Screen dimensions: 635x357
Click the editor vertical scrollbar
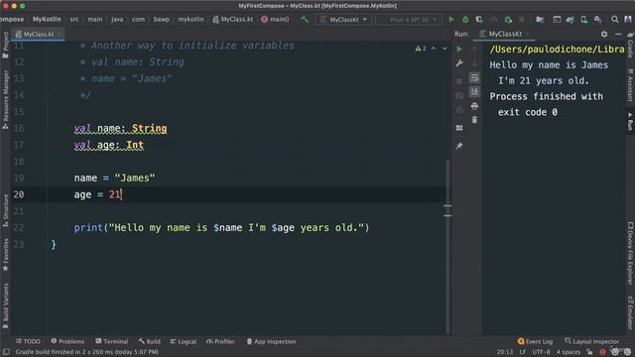point(447,247)
